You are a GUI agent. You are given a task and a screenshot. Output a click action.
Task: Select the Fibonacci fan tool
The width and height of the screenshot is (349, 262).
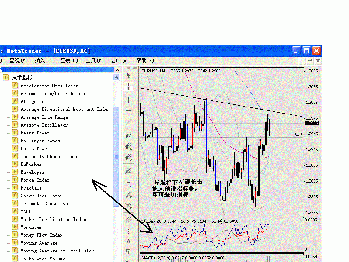pos(128,195)
